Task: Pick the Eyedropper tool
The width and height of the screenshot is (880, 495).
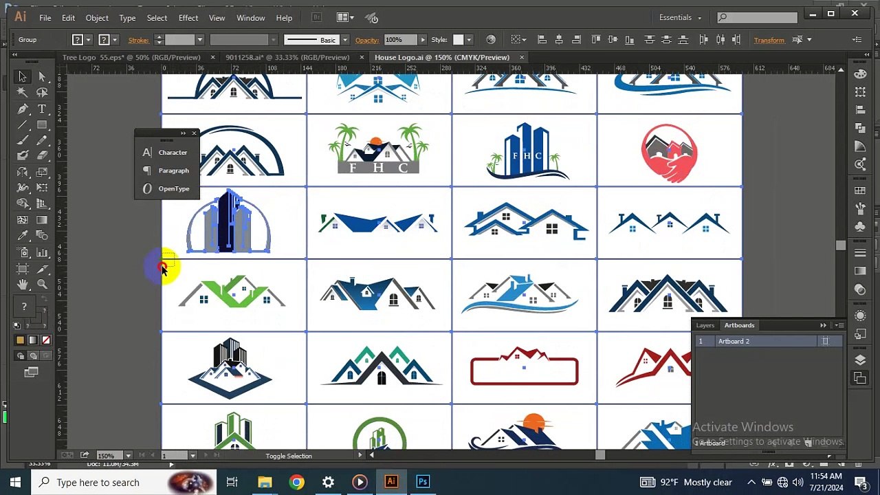Action: [22, 236]
